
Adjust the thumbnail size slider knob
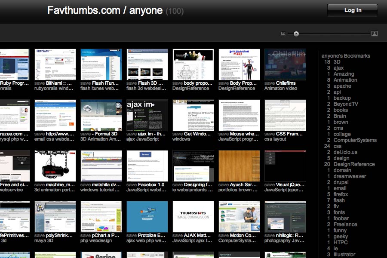click(296, 34)
